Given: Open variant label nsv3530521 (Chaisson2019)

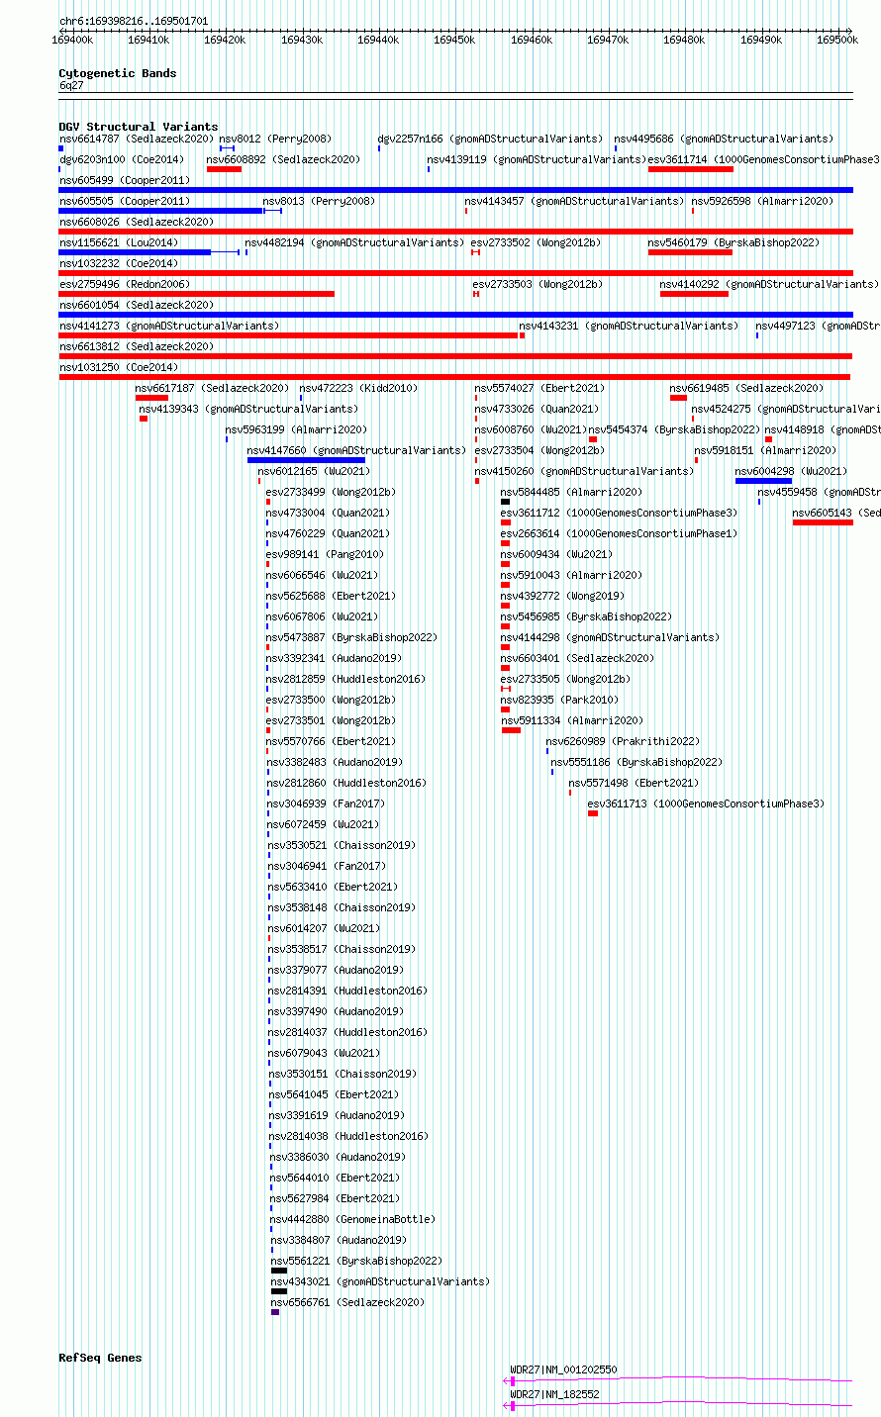Looking at the screenshot, I should click(342, 846).
